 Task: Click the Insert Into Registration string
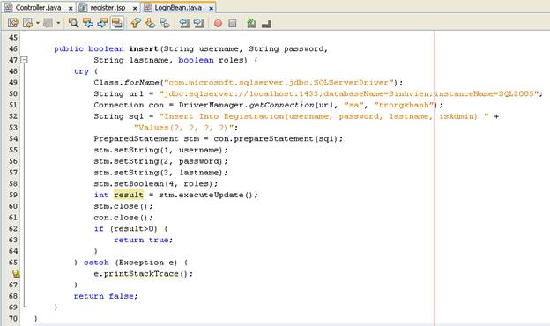[x=323, y=116]
